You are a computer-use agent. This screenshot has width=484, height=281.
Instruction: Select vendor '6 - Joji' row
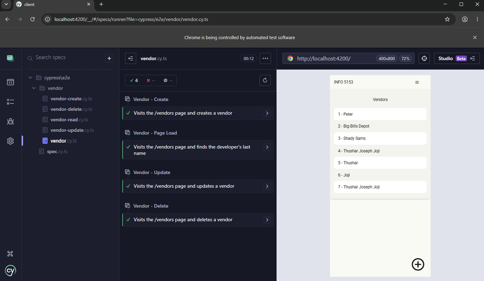[x=380, y=175]
